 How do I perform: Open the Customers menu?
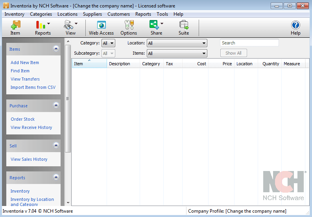[x=118, y=14]
